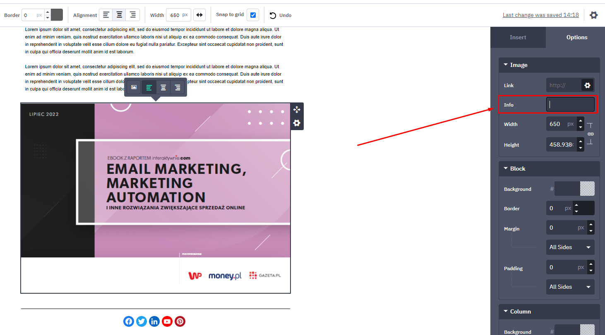Increase the Block Padding value
Image resolution: width=605 pixels, height=335 pixels.
coord(591,264)
